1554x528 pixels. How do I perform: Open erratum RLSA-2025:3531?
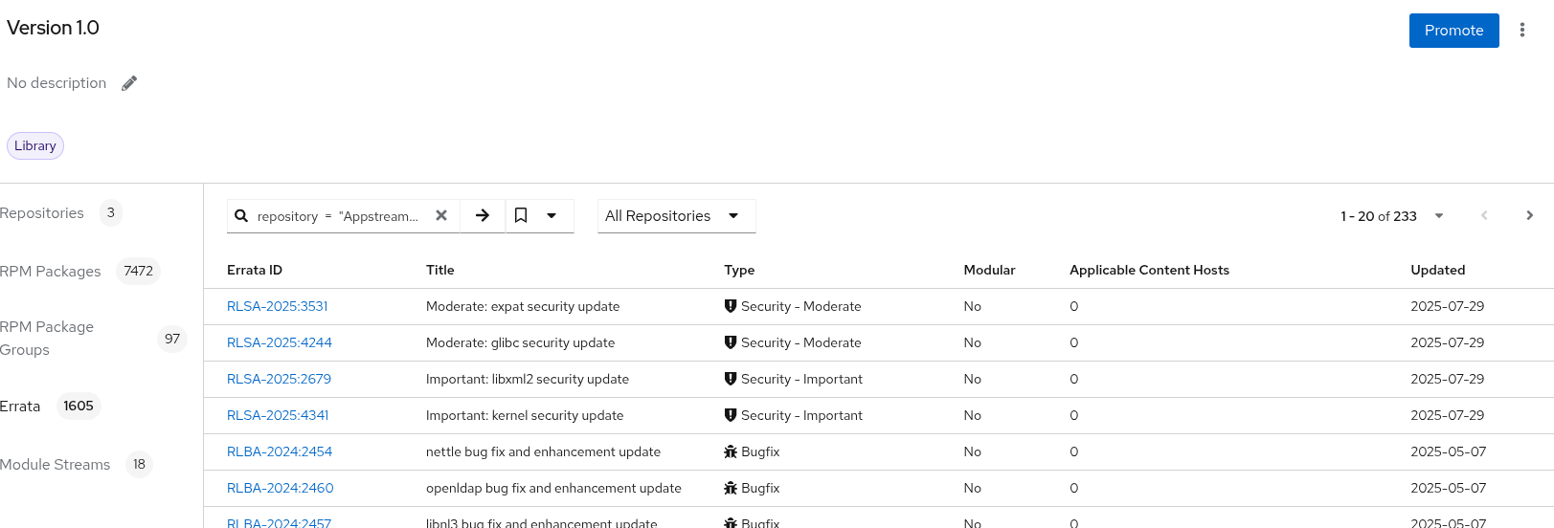277,307
